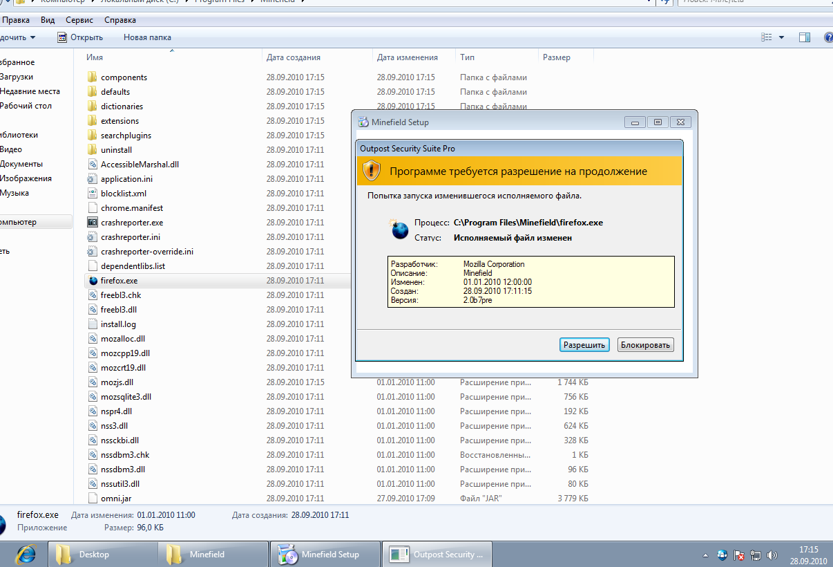Select the mozsqlite3.dll file name
Image resolution: width=833 pixels, height=567 pixels.
point(126,397)
